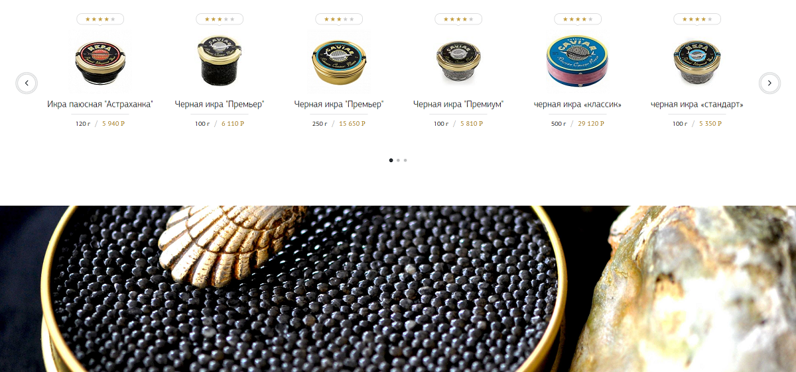The image size is (796, 372).
Task: Open the Икра паюсная "Астраханка" product link
Action: pyautogui.click(x=100, y=105)
